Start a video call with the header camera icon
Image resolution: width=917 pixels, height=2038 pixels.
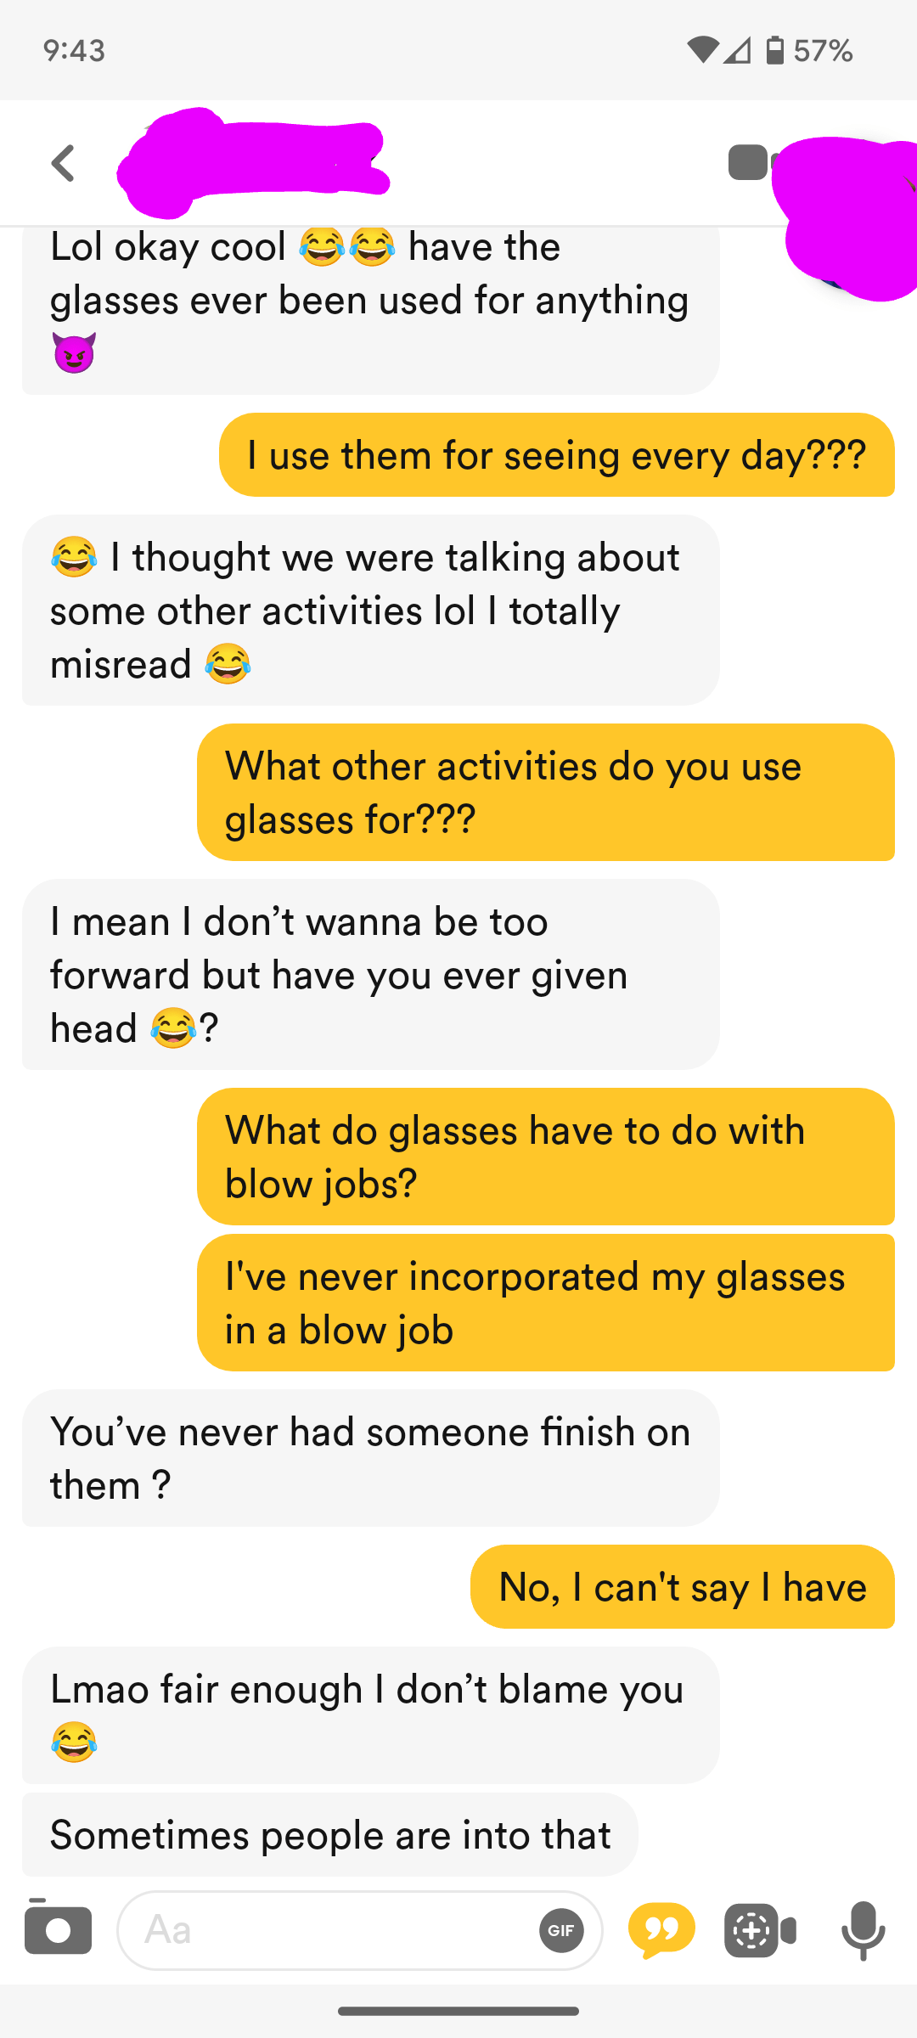pos(749,163)
